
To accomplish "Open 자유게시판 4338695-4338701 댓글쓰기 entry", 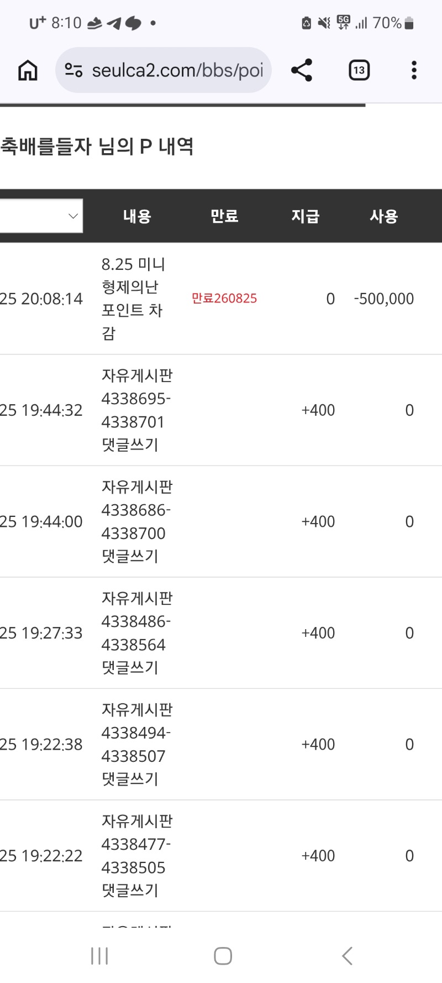I will (137, 410).
